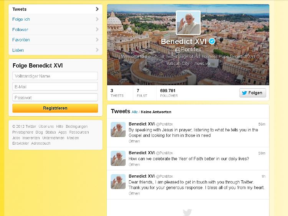Viewport: 288px width, 216px height.
Task: Open the Privatsphäre footer link
Action: (23, 132)
